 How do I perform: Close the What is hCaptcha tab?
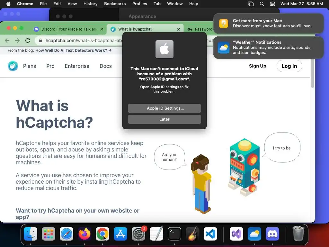tap(179, 29)
